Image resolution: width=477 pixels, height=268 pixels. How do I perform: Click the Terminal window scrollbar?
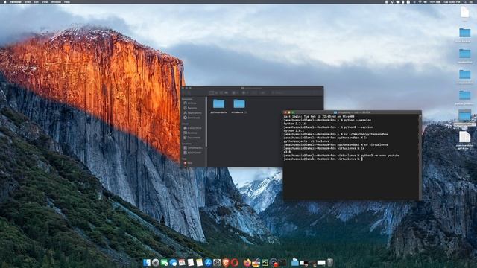coord(420,156)
